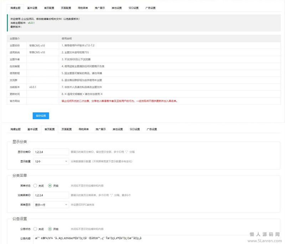Open 页面配置 tab in top tab bar
The height and width of the screenshot is (244, 285).
66,7
